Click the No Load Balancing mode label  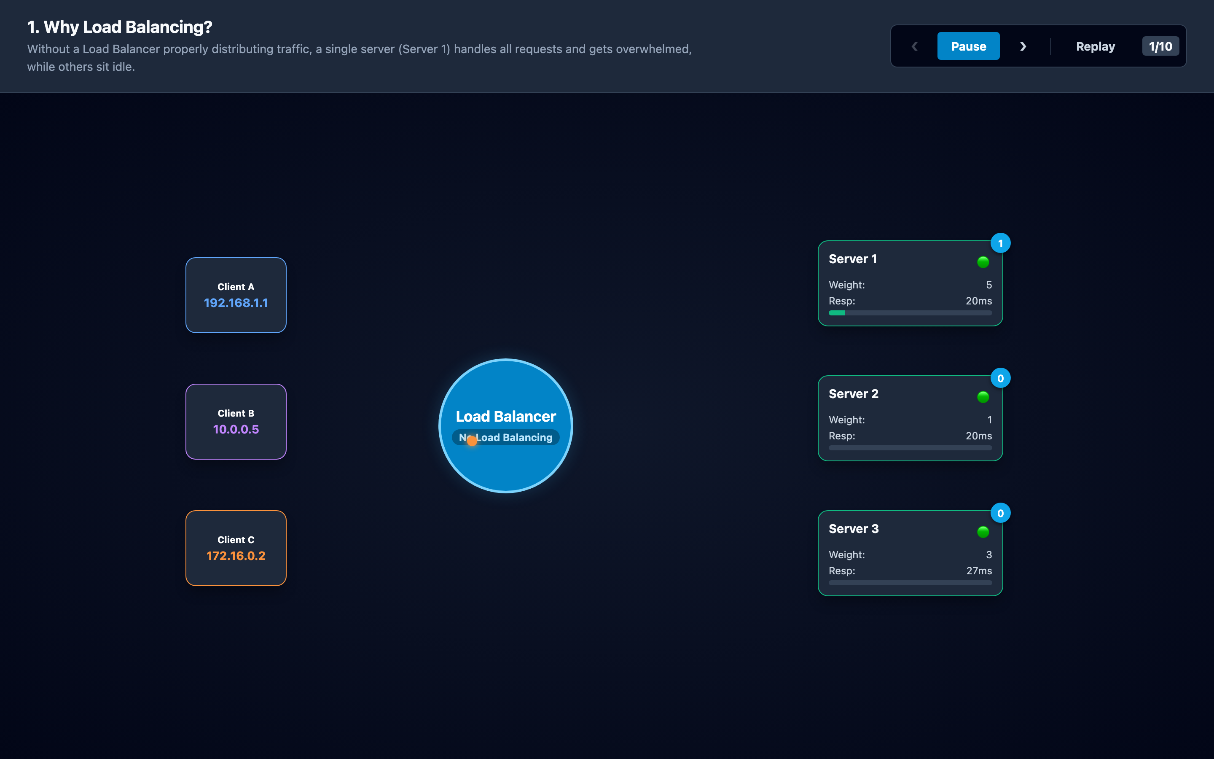506,437
